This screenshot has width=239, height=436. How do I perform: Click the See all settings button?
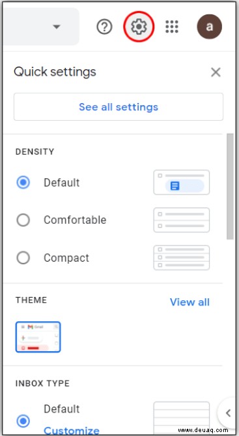point(119,107)
